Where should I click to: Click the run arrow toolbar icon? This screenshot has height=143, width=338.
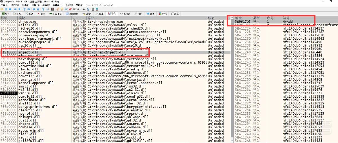pyautogui.click(x=15, y=9)
